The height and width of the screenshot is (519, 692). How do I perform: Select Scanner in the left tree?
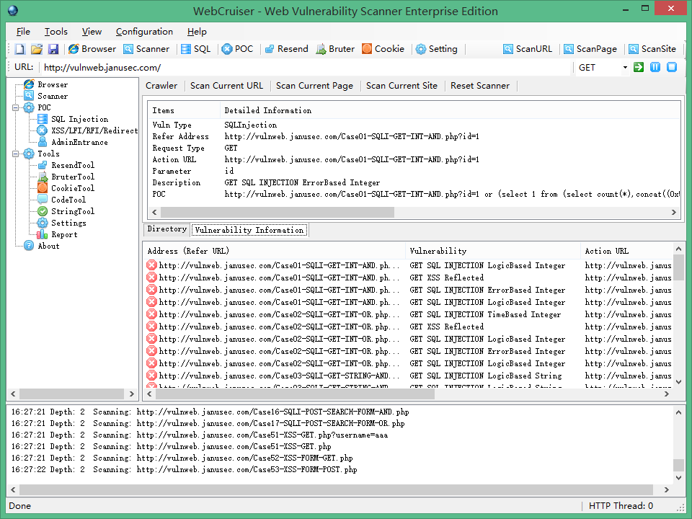point(53,96)
